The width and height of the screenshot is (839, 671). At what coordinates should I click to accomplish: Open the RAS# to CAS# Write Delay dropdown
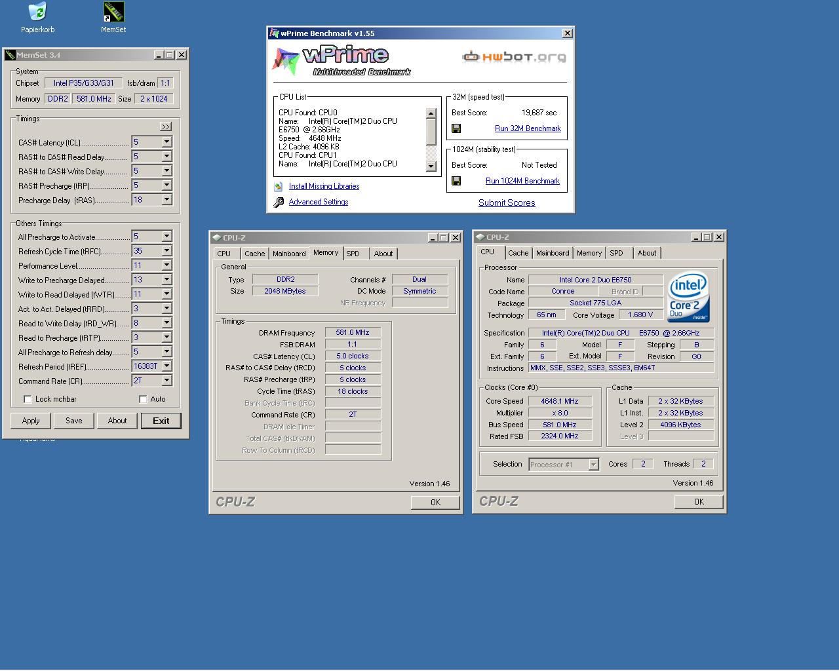coord(166,171)
